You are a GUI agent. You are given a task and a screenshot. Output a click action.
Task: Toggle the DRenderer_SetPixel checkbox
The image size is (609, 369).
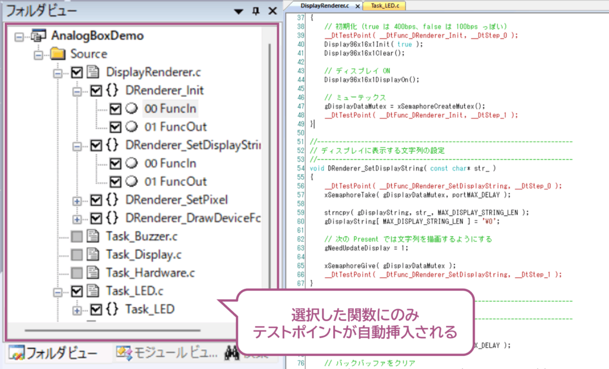[x=96, y=200]
